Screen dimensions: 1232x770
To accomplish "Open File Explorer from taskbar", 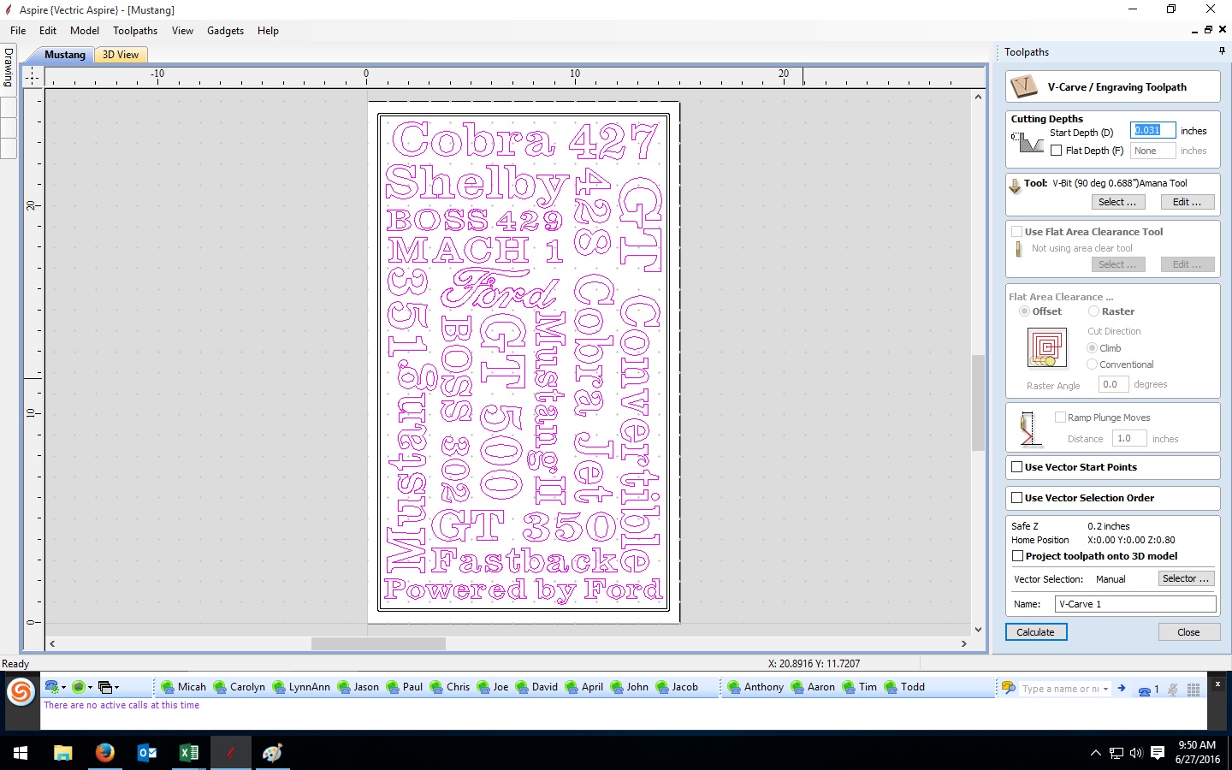I will coord(63,753).
